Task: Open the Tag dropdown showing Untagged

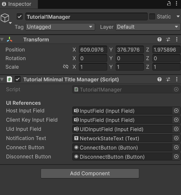Action: (60, 27)
